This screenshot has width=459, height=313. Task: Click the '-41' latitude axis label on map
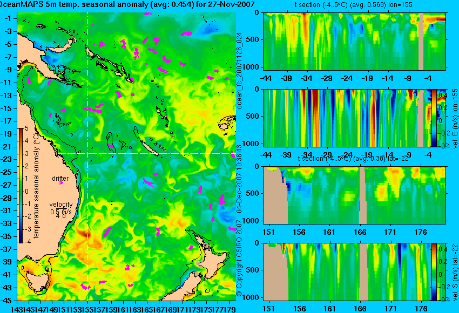(x=6, y=275)
